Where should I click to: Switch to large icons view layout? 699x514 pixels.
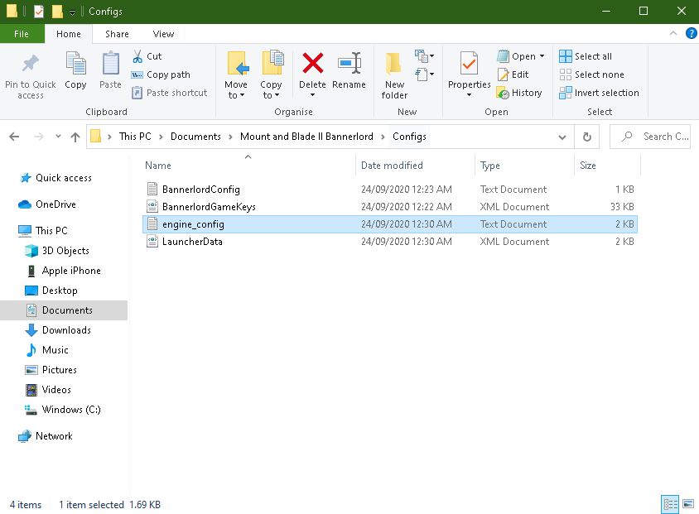(688, 504)
